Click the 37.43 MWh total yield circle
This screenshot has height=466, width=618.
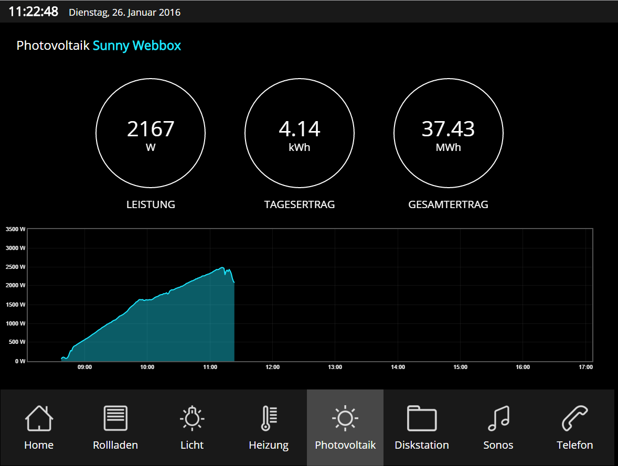click(449, 133)
